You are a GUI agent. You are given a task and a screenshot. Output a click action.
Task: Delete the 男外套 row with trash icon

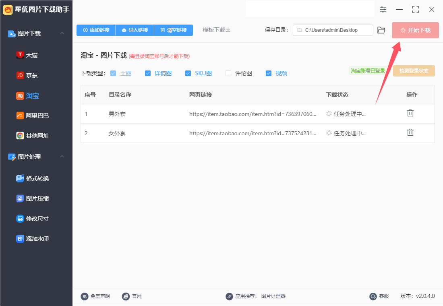pyautogui.click(x=410, y=113)
